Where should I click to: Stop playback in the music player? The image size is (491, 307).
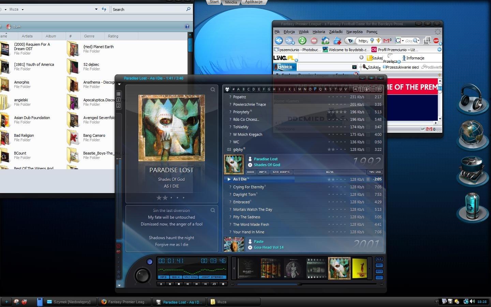point(179,284)
